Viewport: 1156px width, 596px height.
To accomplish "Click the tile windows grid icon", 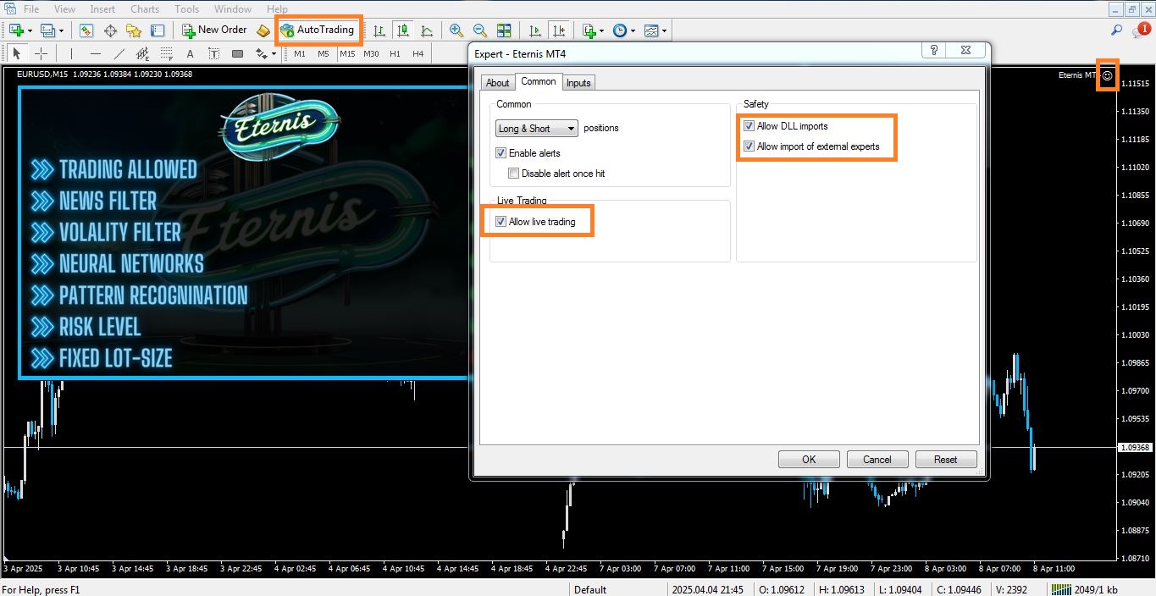I will point(504,30).
